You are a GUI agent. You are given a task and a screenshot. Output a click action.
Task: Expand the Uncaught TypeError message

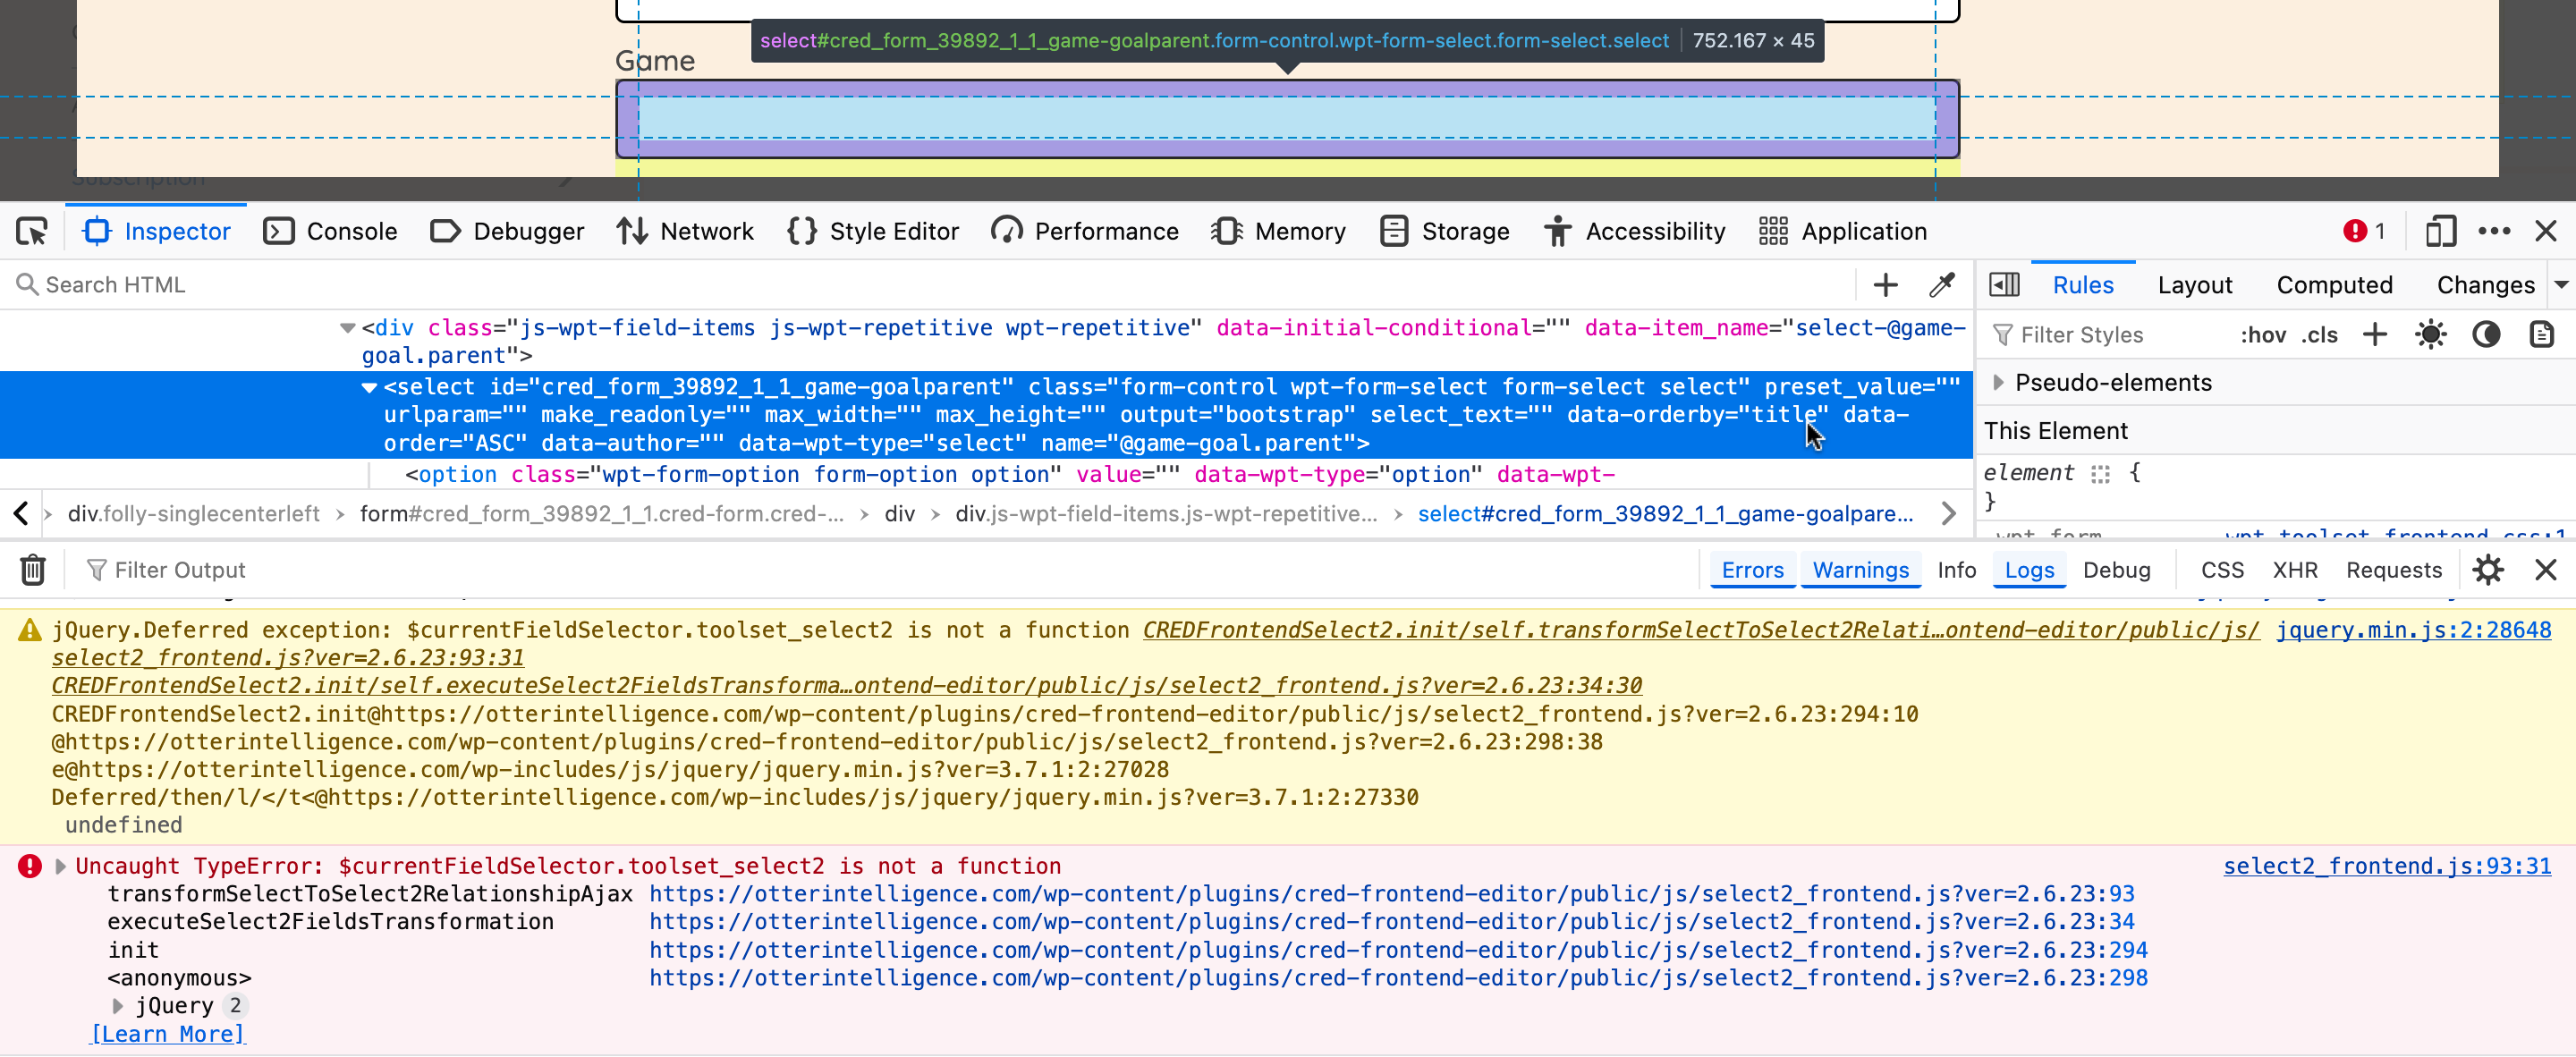click(x=61, y=866)
